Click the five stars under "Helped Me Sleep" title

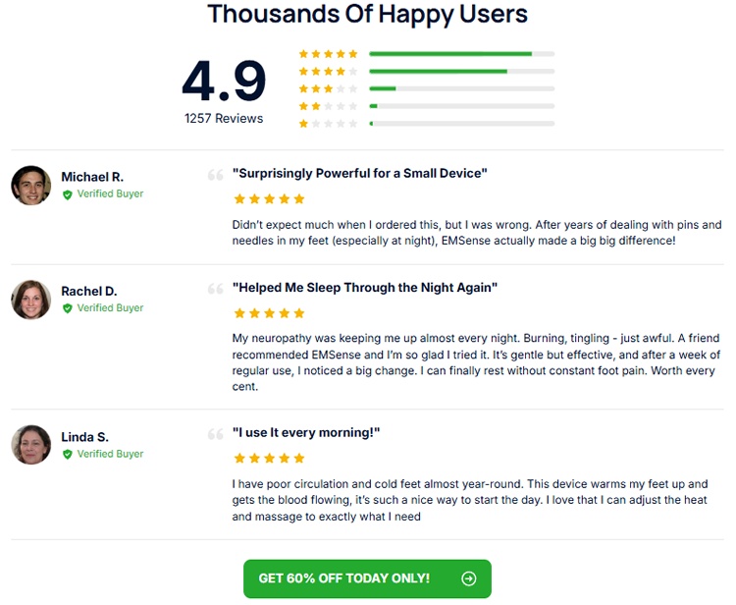point(269,313)
